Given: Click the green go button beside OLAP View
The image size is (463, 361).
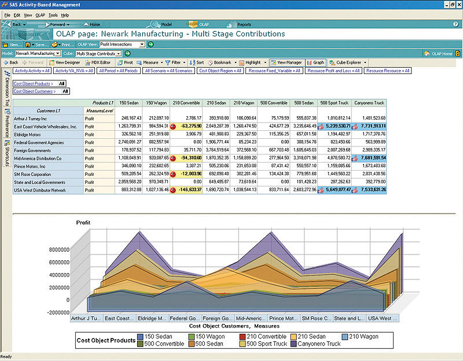Looking at the screenshot, I should [x=150, y=45].
